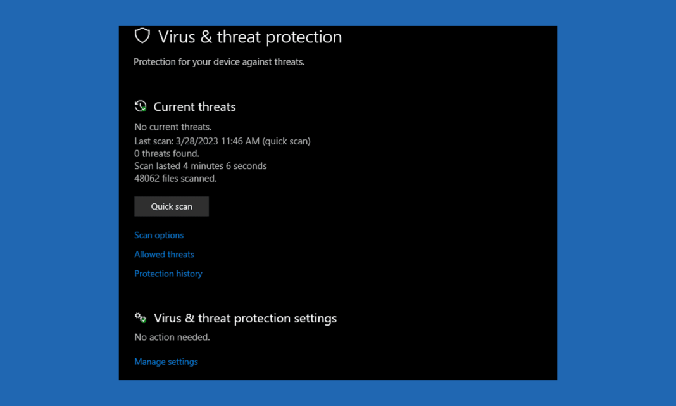Click the shield icon beside the page title

tap(142, 36)
